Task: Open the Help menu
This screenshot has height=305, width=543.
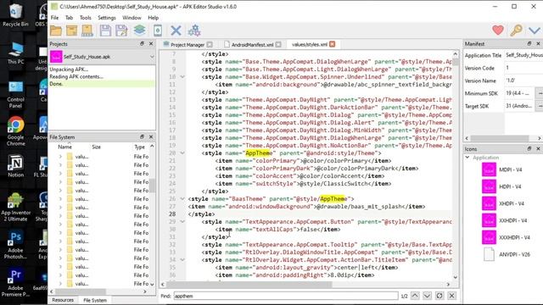Action: [x=153, y=18]
